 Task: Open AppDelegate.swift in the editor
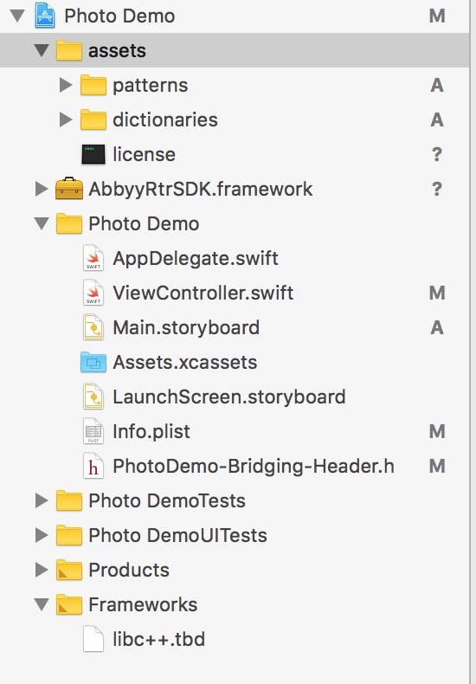pyautogui.click(x=196, y=259)
